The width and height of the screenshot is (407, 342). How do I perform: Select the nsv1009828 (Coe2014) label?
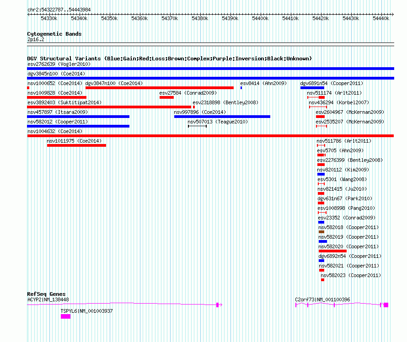tap(55, 93)
